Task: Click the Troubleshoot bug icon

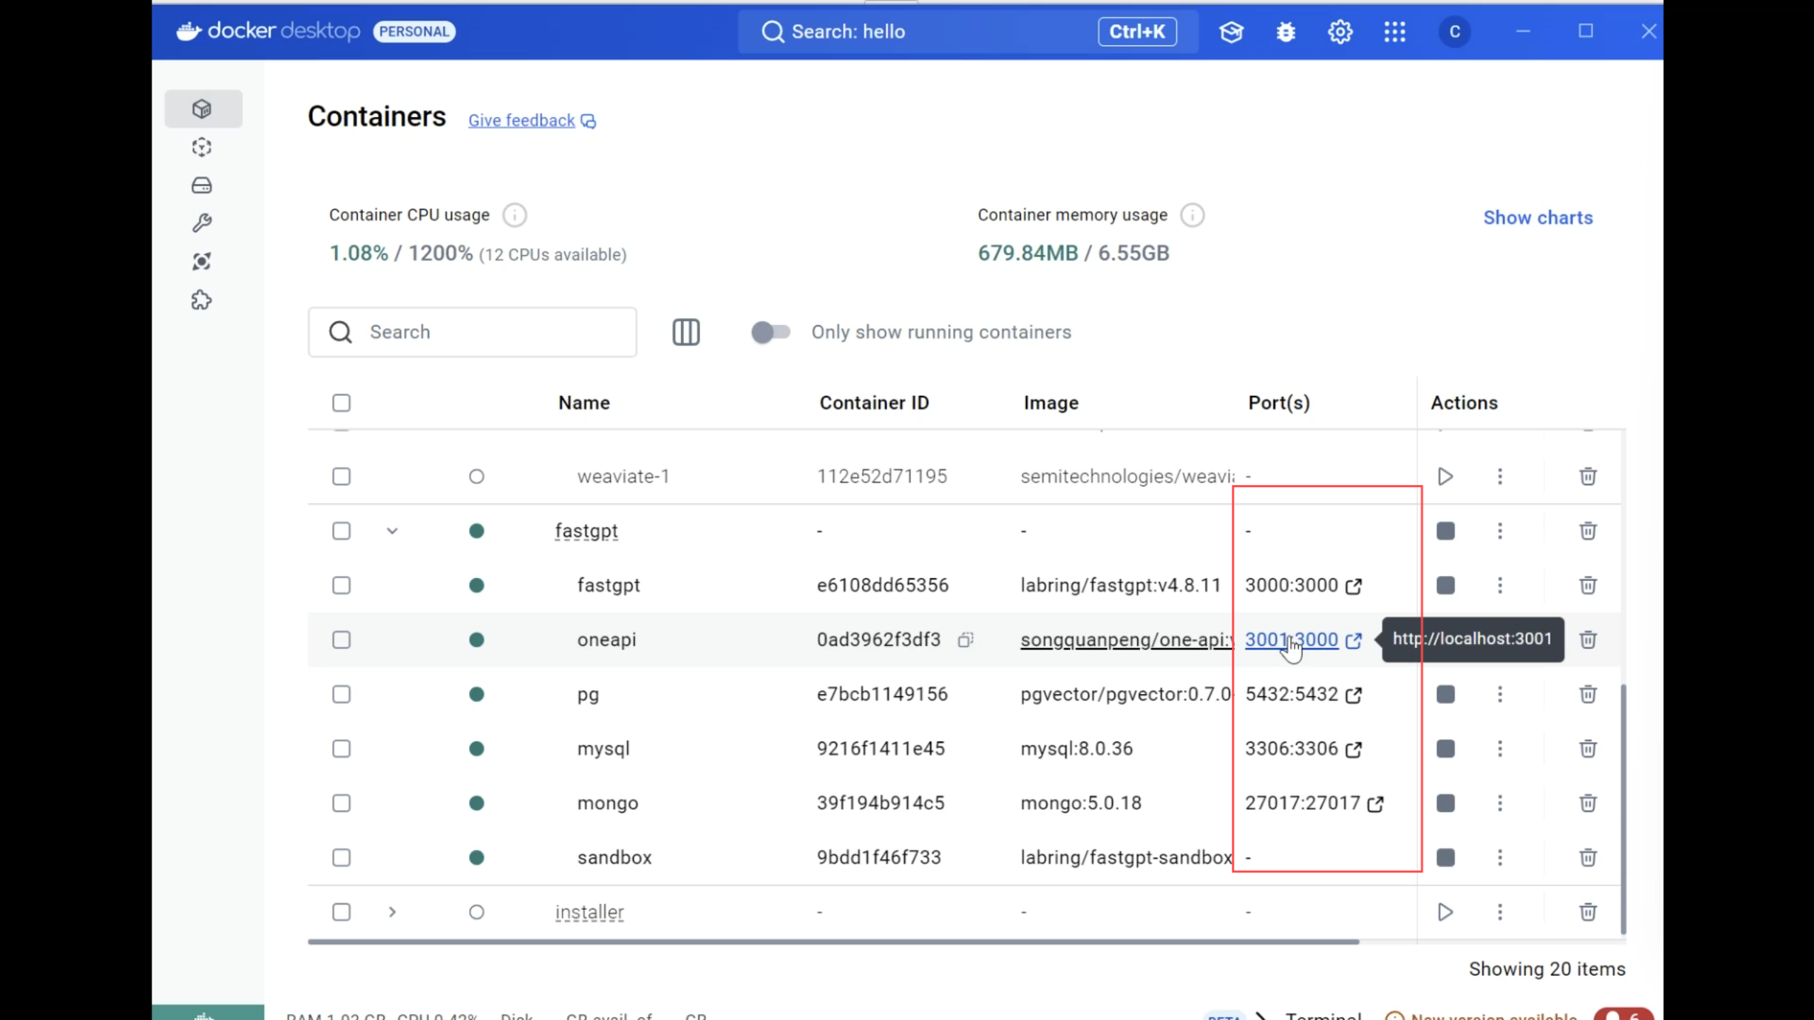Action: coord(1285,32)
